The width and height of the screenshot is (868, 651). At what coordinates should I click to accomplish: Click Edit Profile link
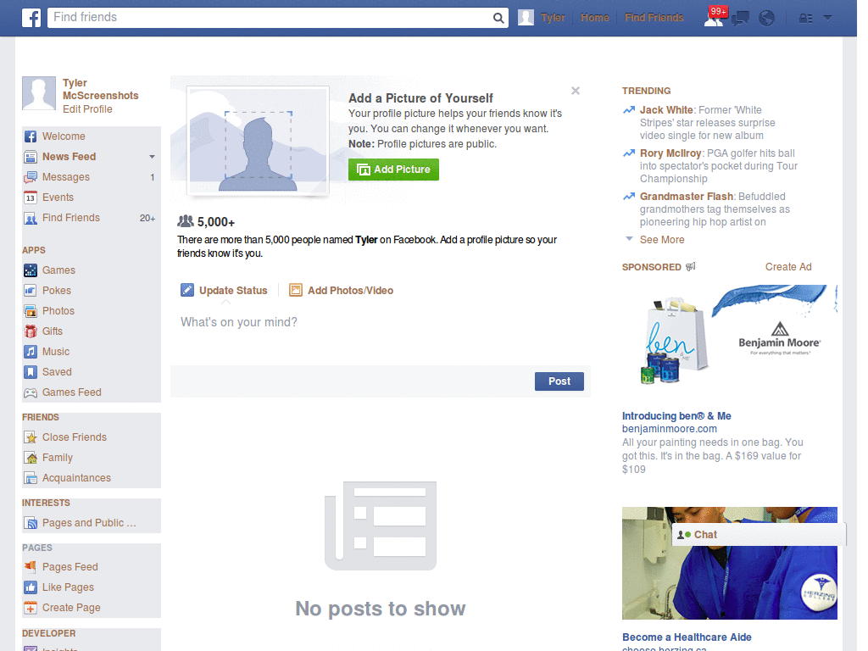pyautogui.click(x=87, y=109)
